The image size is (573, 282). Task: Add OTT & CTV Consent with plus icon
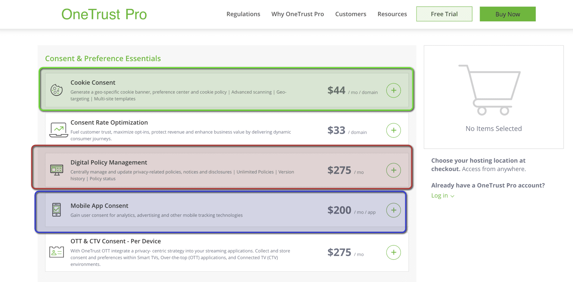(x=393, y=252)
